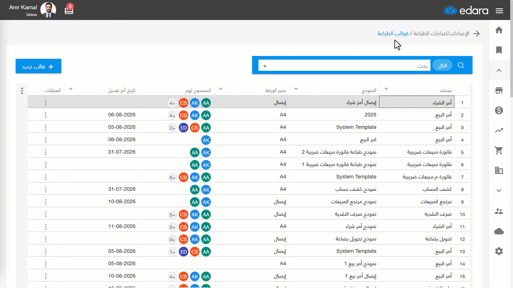Open the dollar finance sidebar icon
This screenshot has width=513, height=288.
click(x=499, y=110)
